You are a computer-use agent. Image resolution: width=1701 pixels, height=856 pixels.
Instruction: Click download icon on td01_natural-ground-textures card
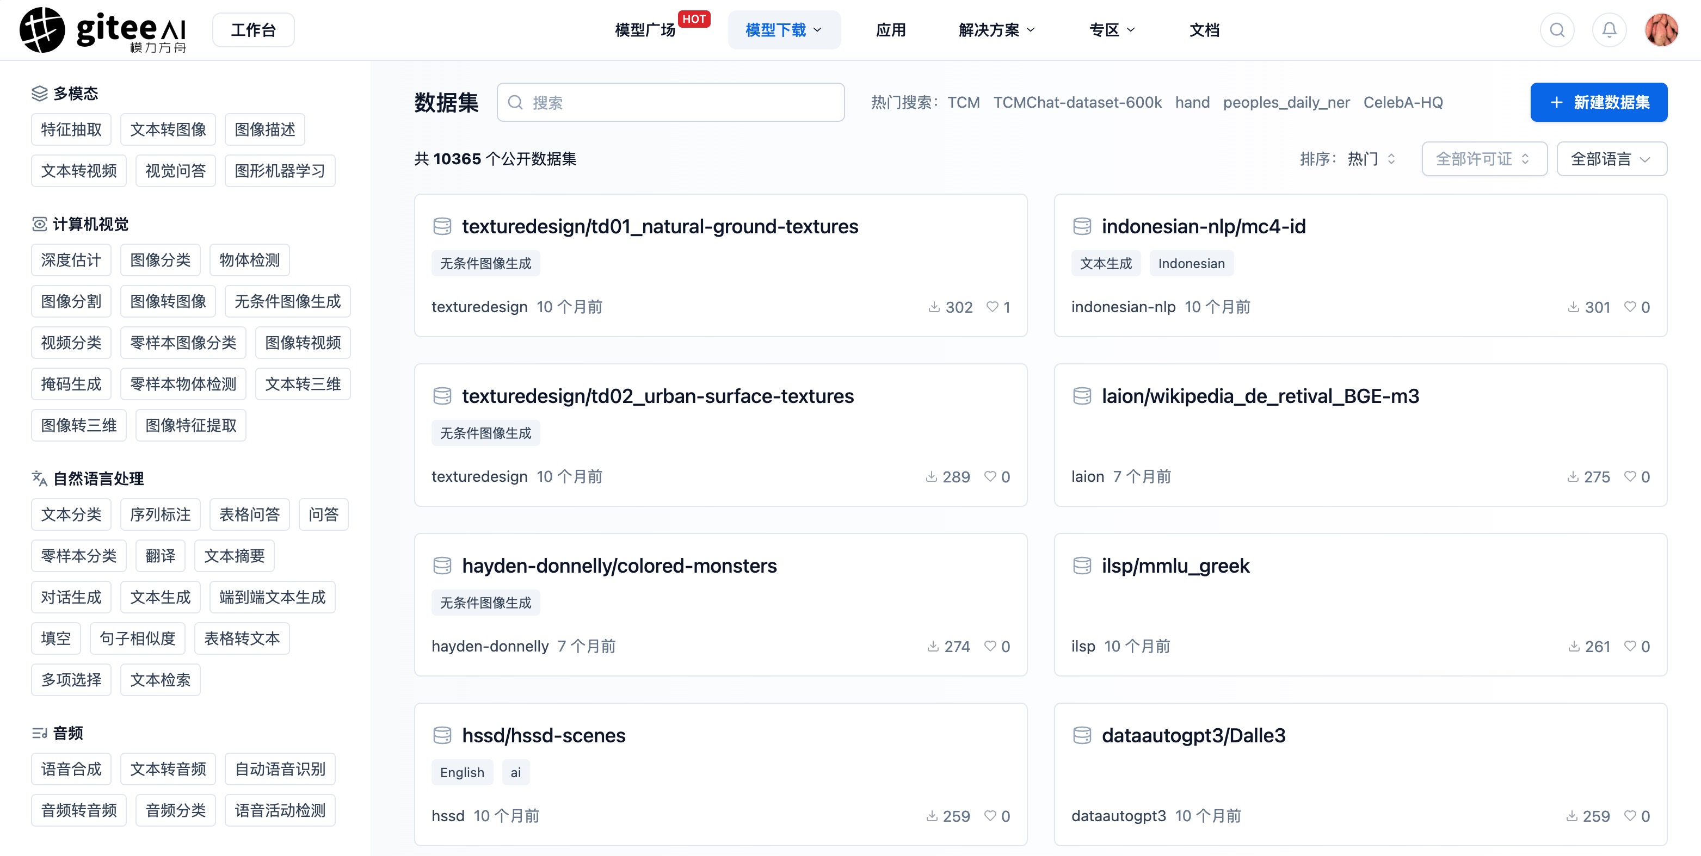(x=934, y=307)
